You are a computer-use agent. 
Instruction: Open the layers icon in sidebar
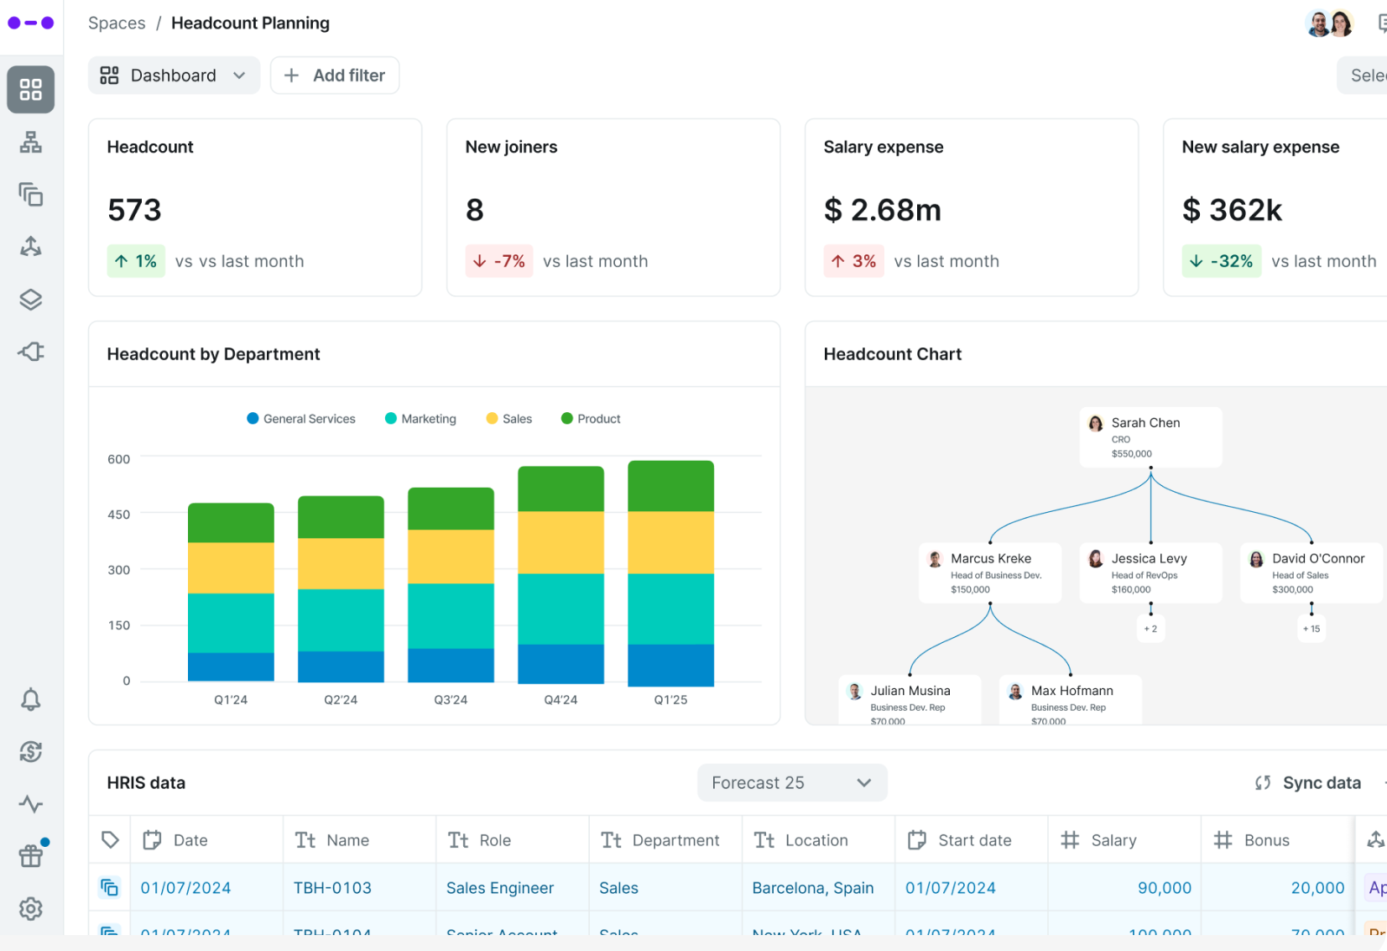31,300
